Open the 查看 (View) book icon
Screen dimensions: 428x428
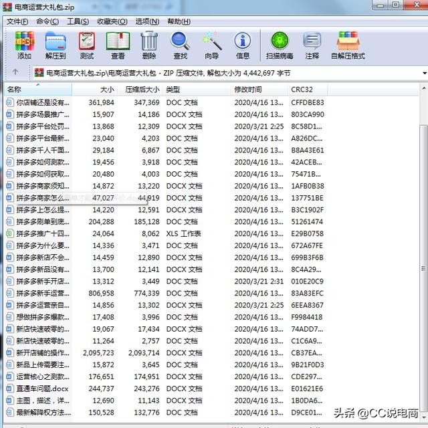(118, 41)
